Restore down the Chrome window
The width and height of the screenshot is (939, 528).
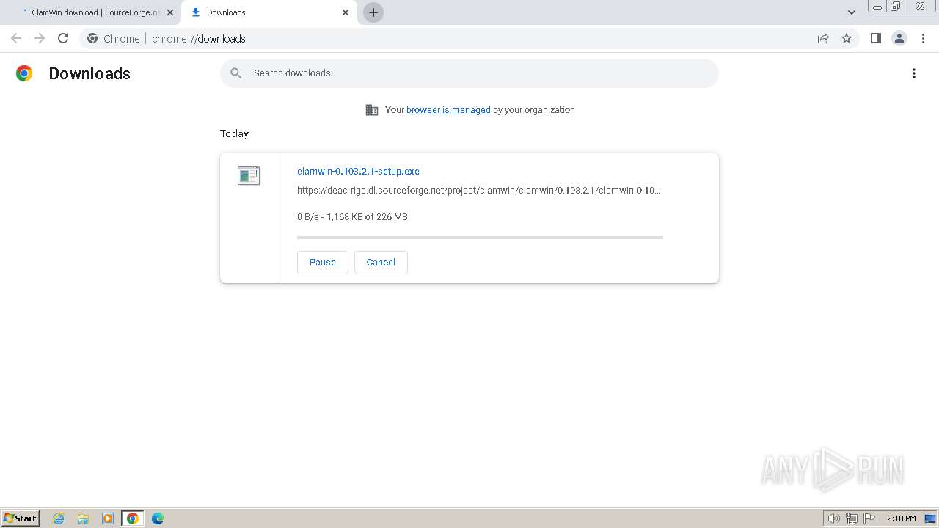896,6
